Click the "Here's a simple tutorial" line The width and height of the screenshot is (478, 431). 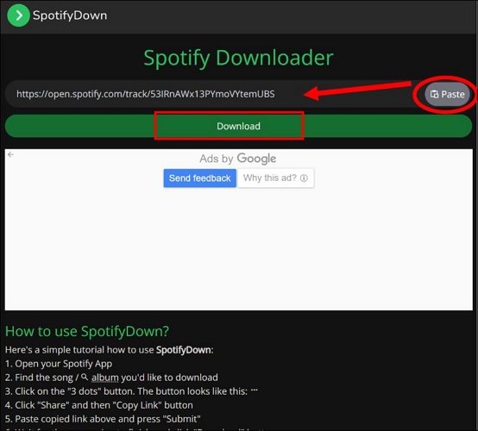tap(109, 350)
